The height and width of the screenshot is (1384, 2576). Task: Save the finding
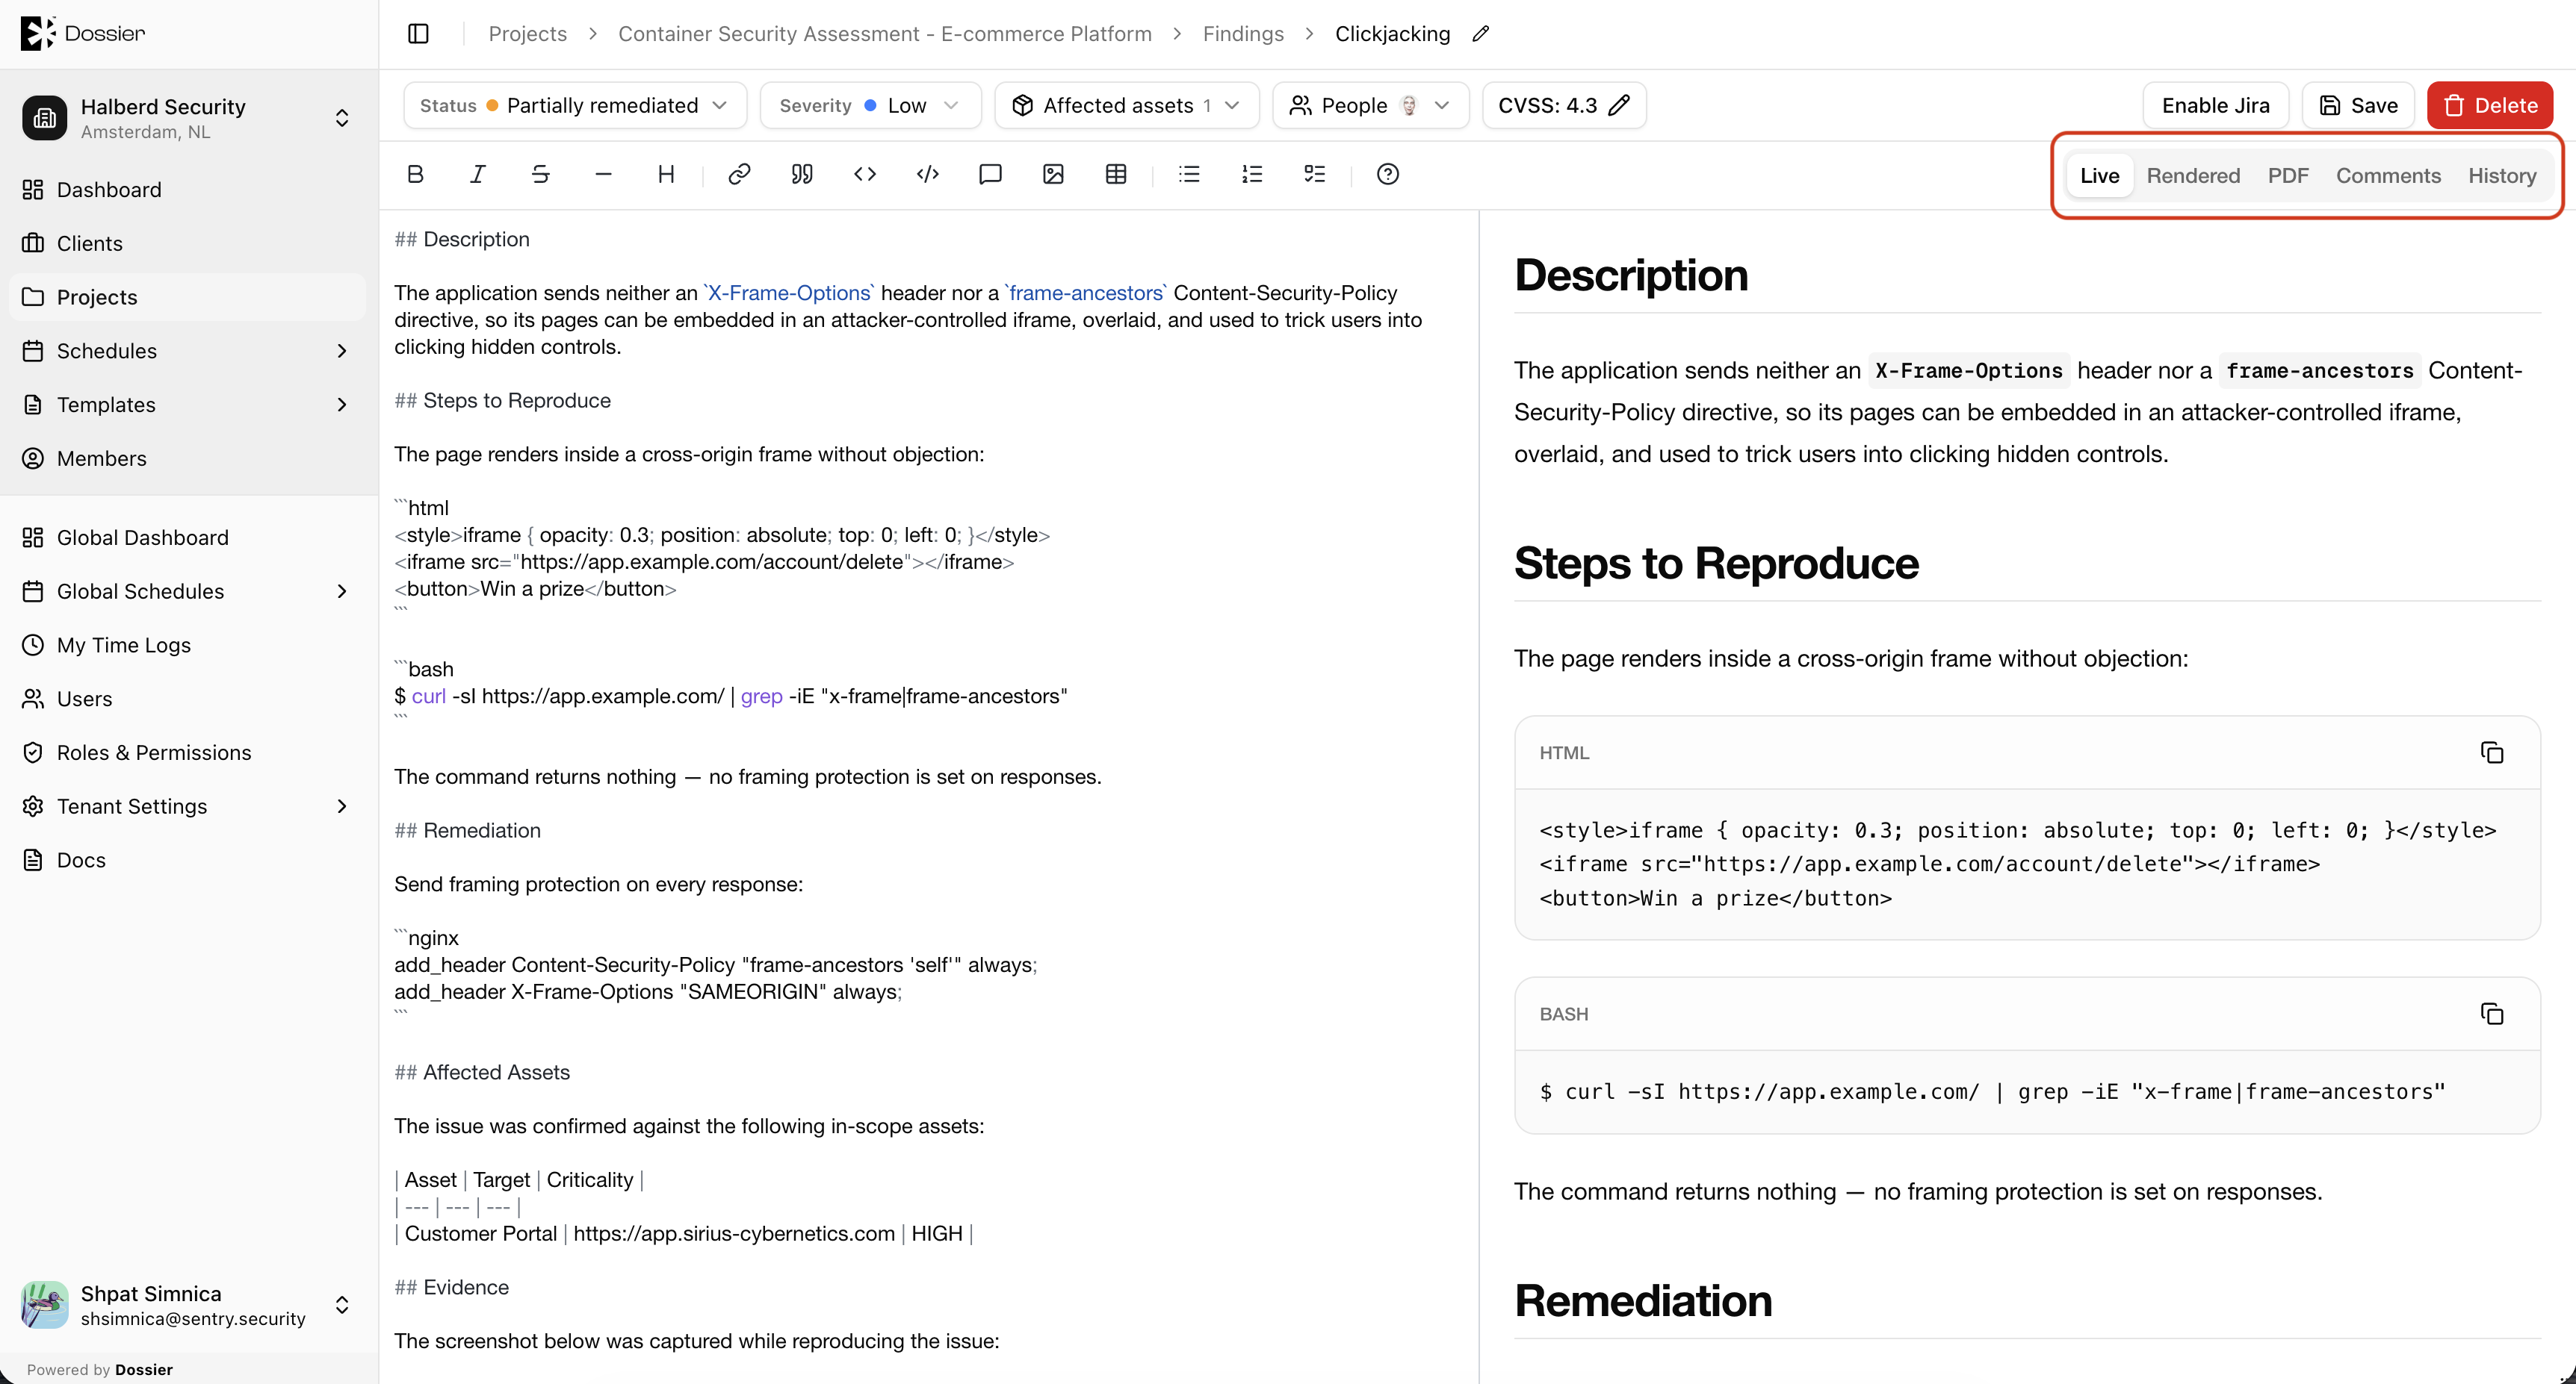pyautogui.click(x=2358, y=106)
